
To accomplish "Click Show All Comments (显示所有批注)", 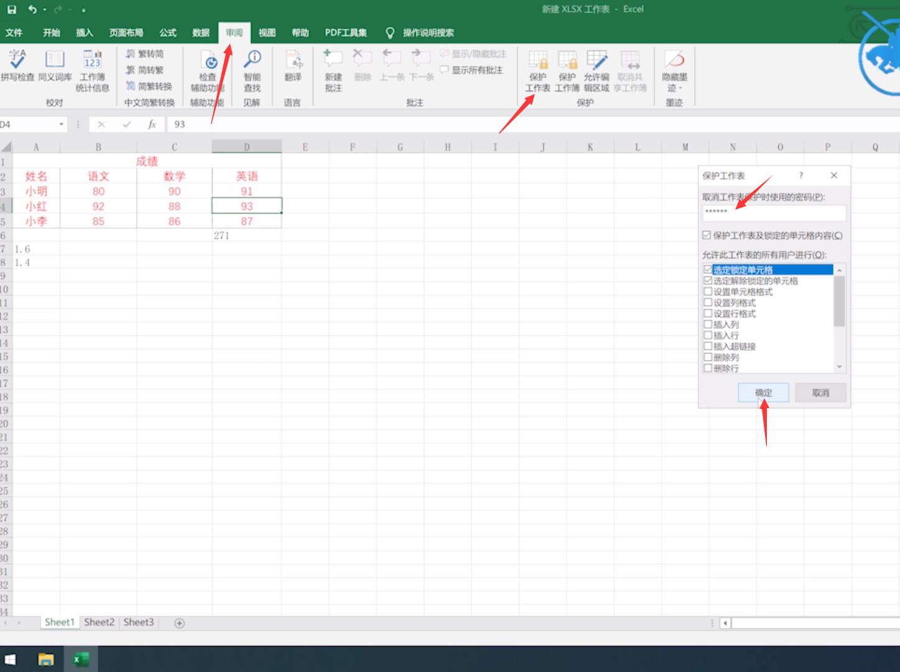I will click(471, 70).
